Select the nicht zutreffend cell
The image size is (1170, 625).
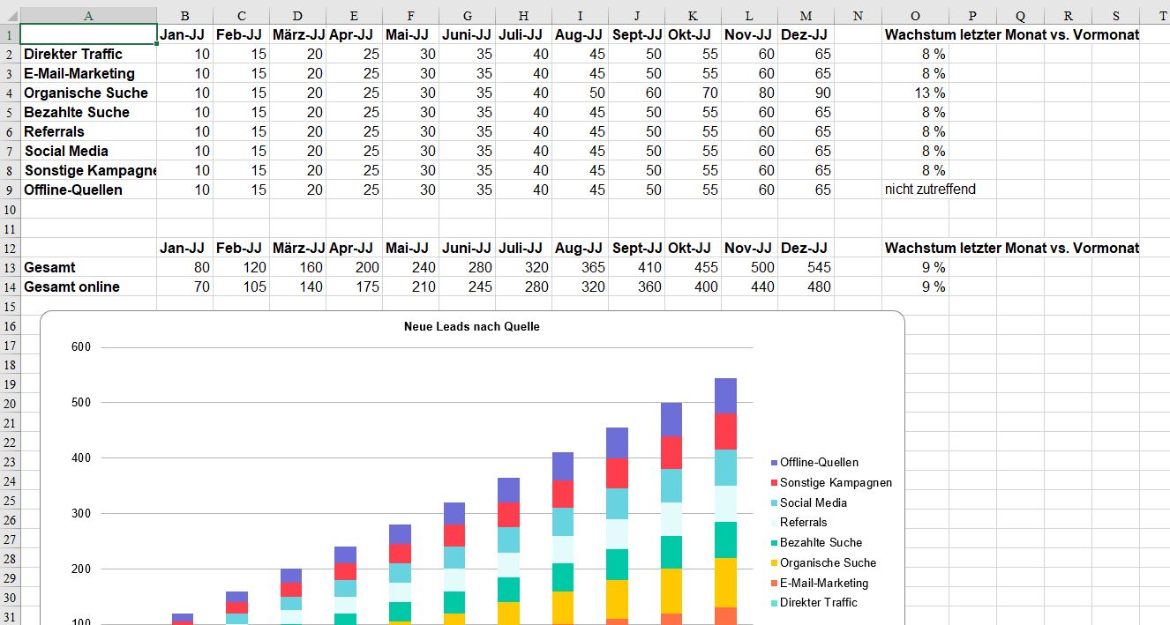(930, 190)
